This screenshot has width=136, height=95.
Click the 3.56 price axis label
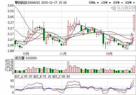pyautogui.click(x=11, y=11)
